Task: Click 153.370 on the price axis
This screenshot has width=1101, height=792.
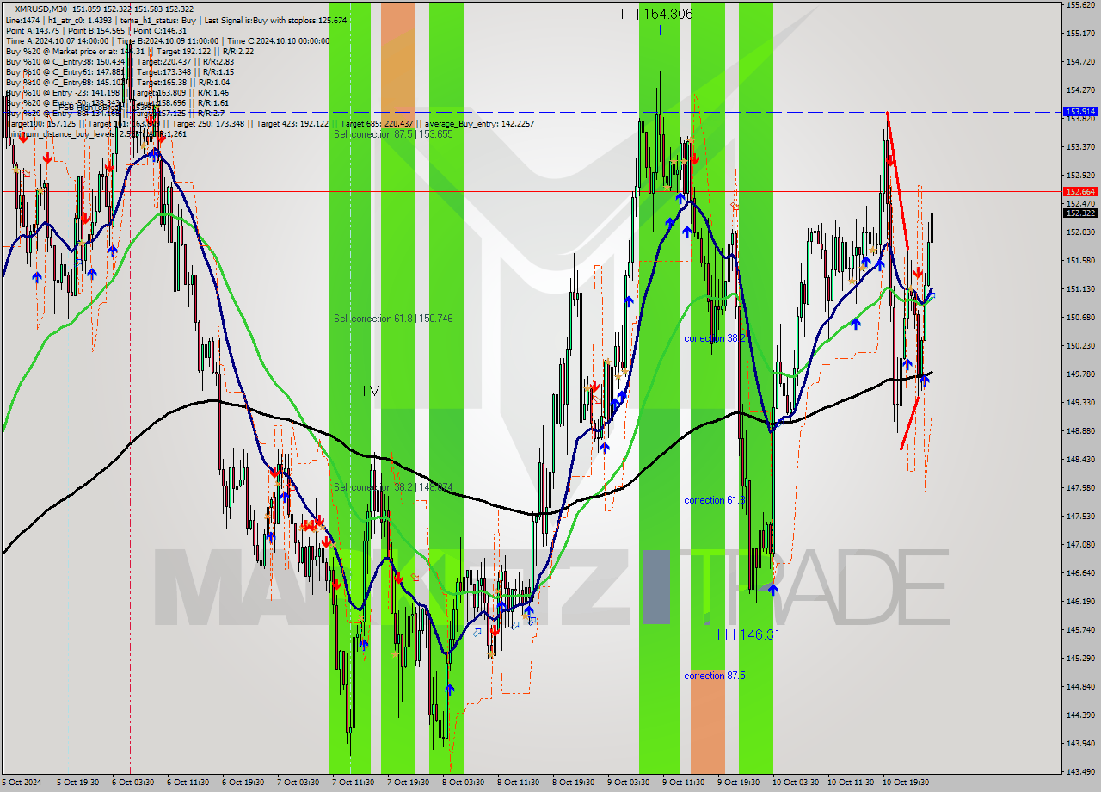Action: point(1080,147)
